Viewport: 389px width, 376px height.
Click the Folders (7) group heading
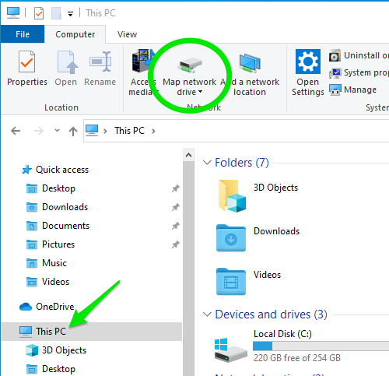pyautogui.click(x=242, y=163)
